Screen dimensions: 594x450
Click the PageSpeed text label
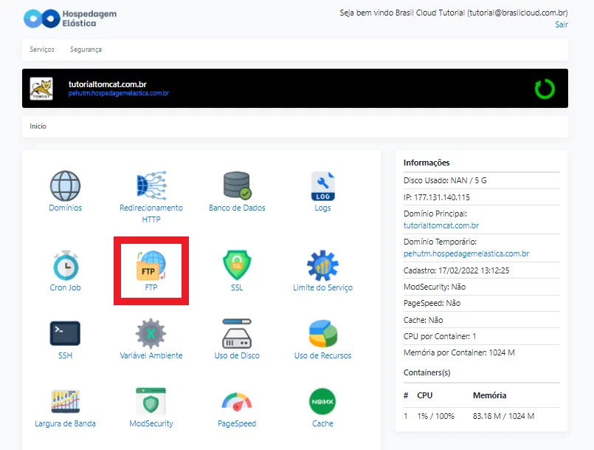(x=237, y=423)
